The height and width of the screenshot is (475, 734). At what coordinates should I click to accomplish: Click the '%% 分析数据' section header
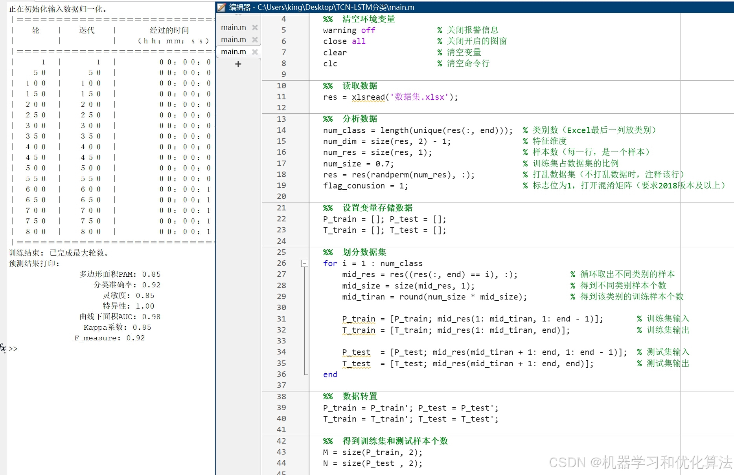[350, 119]
